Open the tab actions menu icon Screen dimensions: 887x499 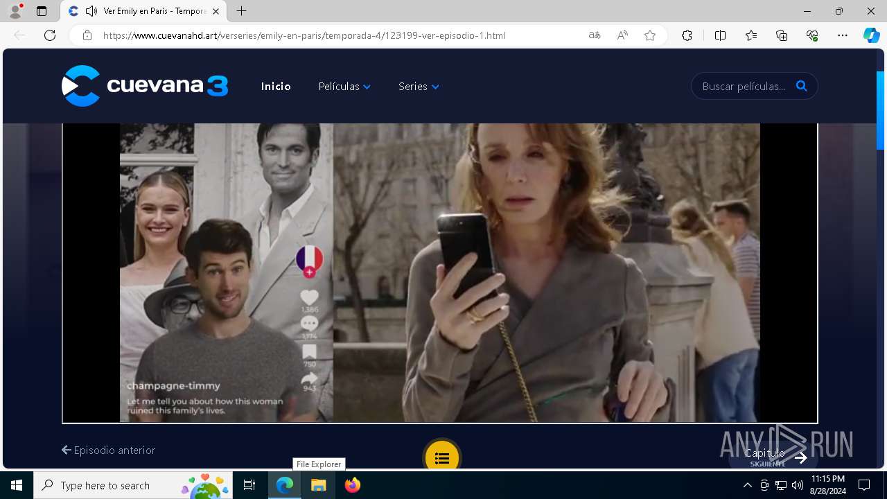click(x=42, y=11)
